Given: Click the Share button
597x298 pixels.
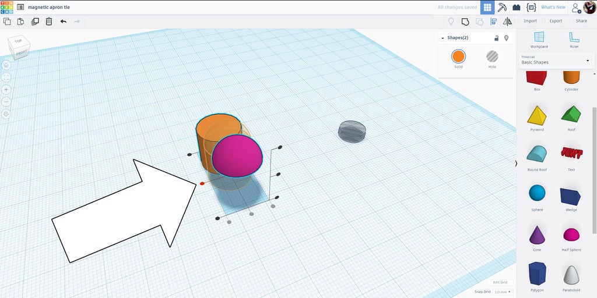Looking at the screenshot, I should tap(581, 21).
